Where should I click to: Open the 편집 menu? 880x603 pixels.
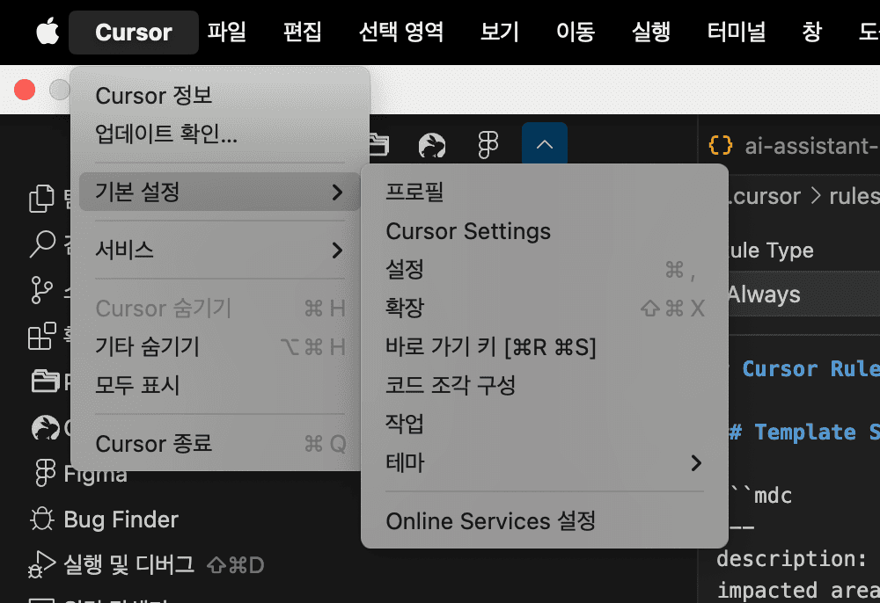[302, 32]
